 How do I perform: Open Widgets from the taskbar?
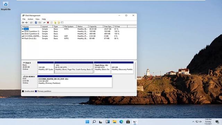(108, 122)
